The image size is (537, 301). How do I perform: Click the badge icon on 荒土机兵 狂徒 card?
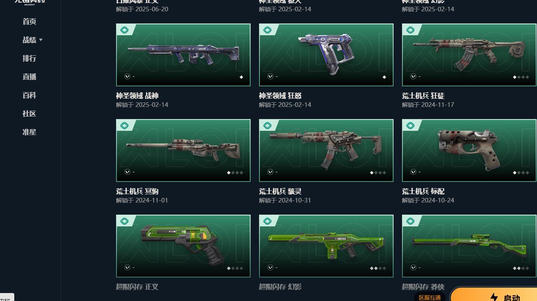(410, 30)
